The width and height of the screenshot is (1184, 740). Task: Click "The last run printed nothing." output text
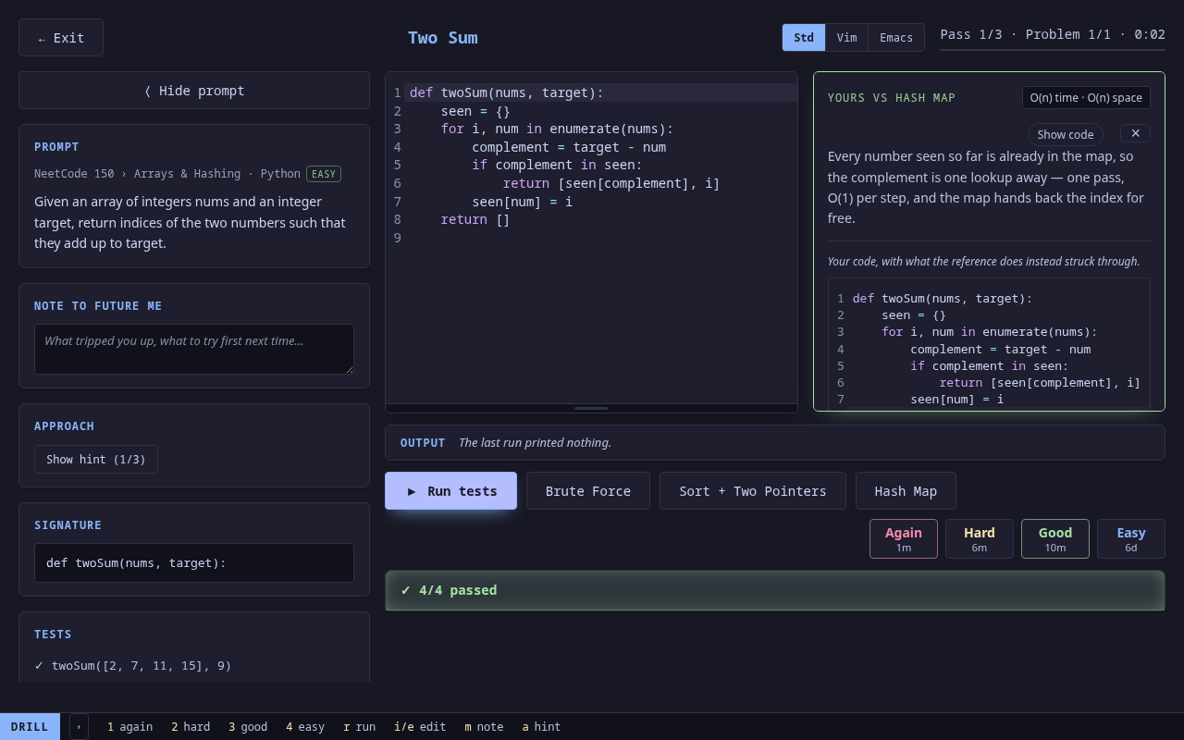[536, 442]
